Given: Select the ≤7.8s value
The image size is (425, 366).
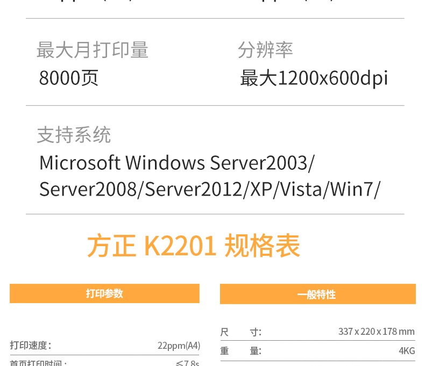Looking at the screenshot, I should (187, 363).
